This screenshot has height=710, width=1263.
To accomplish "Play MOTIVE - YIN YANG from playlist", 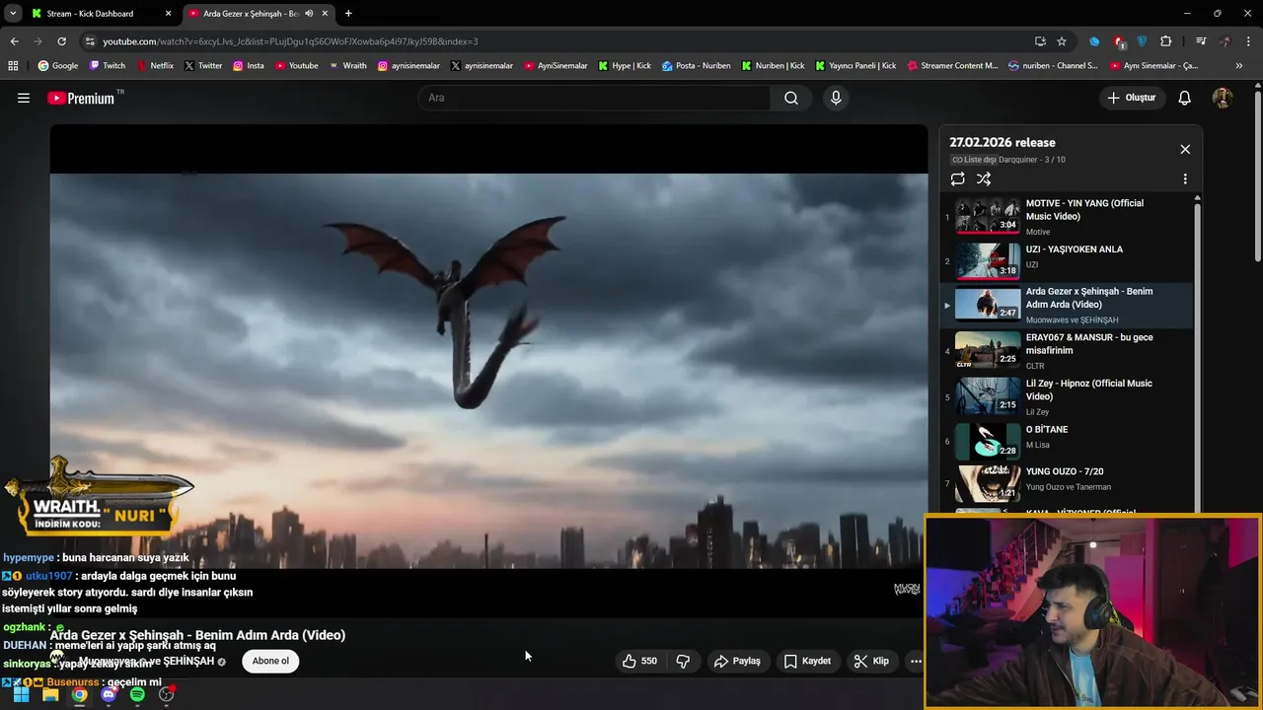I will [x=1066, y=216].
